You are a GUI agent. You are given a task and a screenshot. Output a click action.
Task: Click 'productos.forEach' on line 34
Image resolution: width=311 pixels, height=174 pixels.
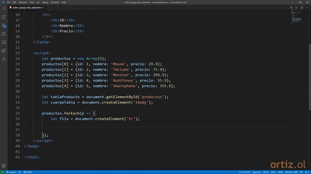coord(60,114)
